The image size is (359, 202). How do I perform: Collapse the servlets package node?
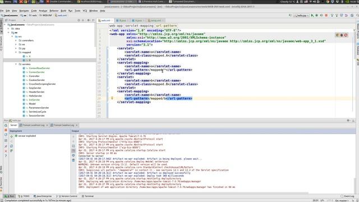tap(16, 64)
